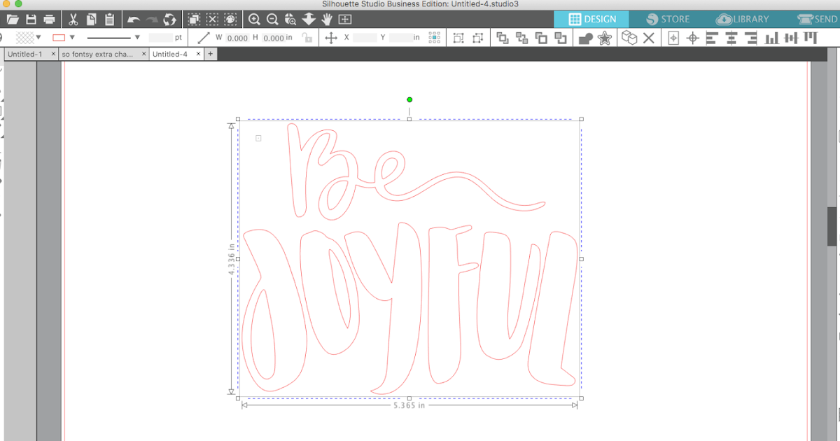Deselect all with the dashed X icon

pyautogui.click(x=213, y=20)
